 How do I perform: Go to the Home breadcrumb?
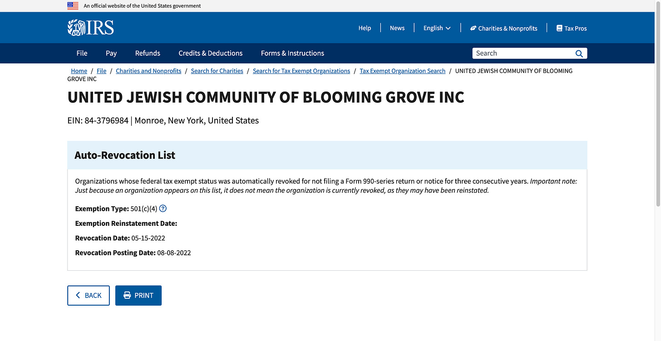tap(79, 71)
